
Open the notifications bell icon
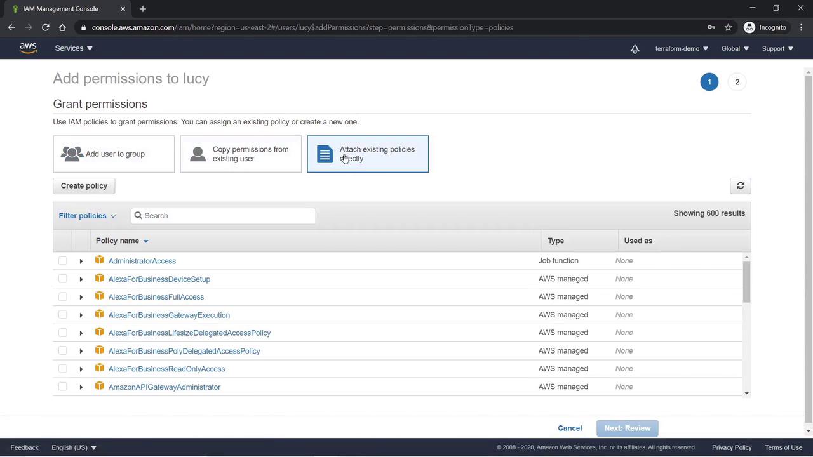coord(635,49)
